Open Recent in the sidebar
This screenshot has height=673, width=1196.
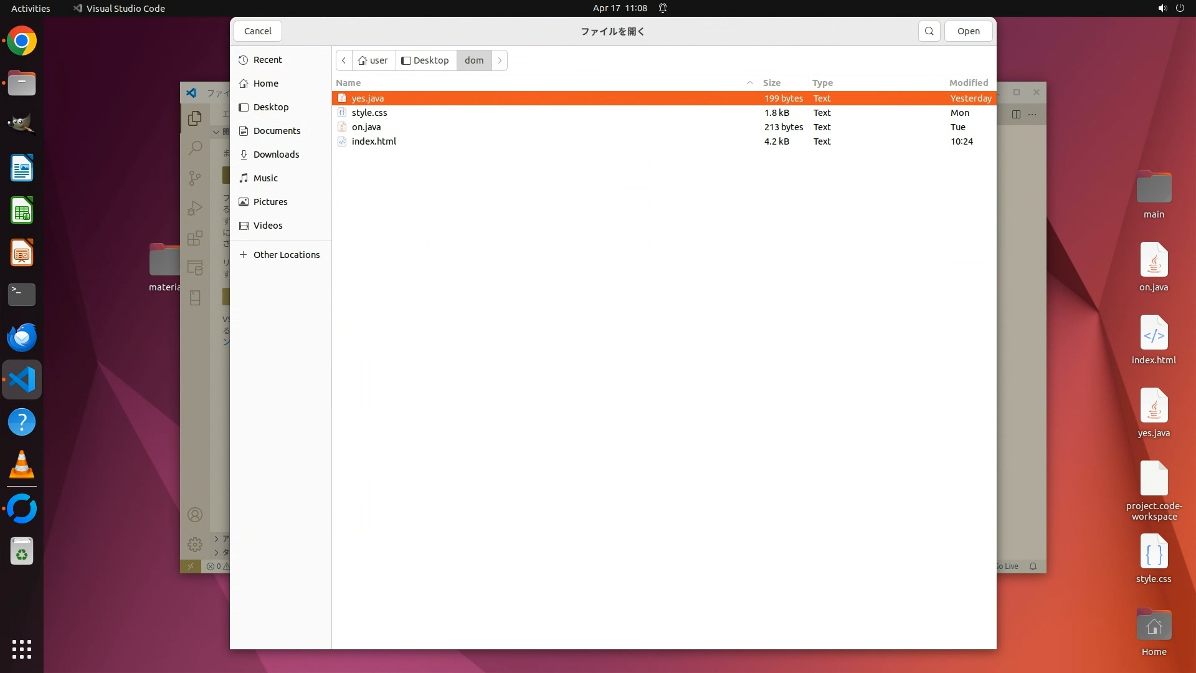(267, 60)
